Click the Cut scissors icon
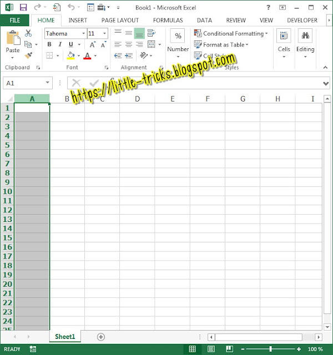The height and width of the screenshot is (355, 333). click(28, 33)
